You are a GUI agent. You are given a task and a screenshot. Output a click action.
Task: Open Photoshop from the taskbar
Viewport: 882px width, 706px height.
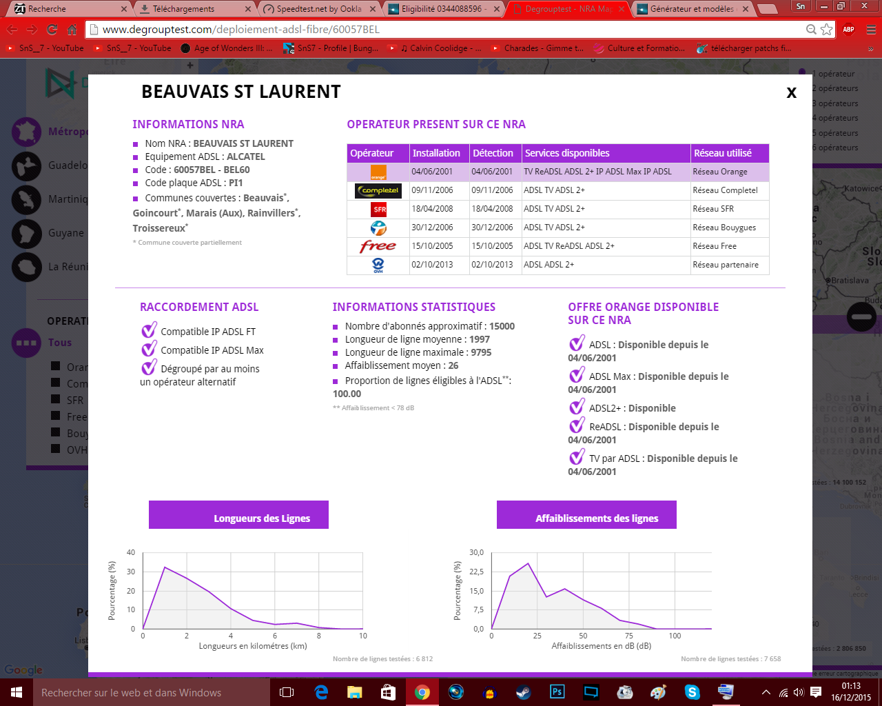point(557,692)
